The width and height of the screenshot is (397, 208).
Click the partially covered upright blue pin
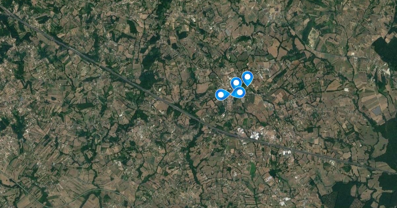click(236, 83)
